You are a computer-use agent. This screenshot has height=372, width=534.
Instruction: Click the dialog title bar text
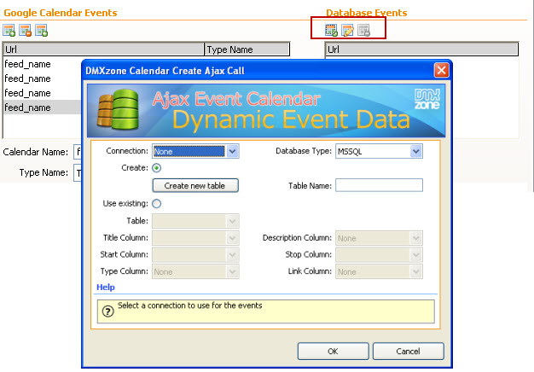[165, 71]
